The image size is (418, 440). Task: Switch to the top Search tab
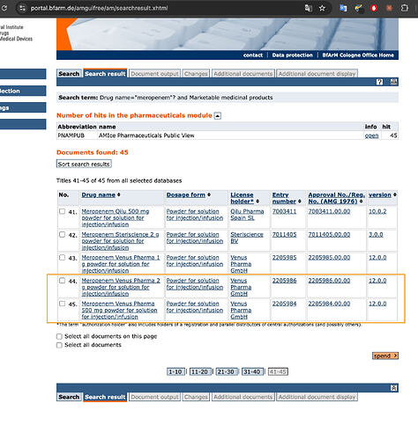point(69,74)
